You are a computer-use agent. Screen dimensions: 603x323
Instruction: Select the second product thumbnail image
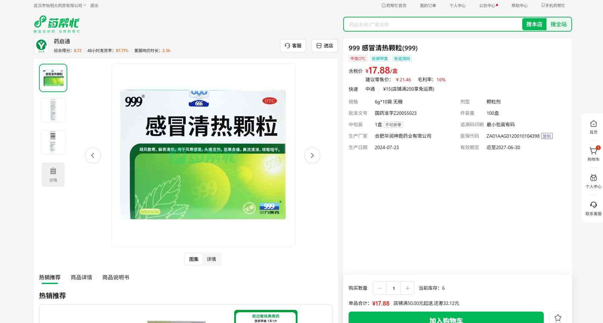pos(53,110)
